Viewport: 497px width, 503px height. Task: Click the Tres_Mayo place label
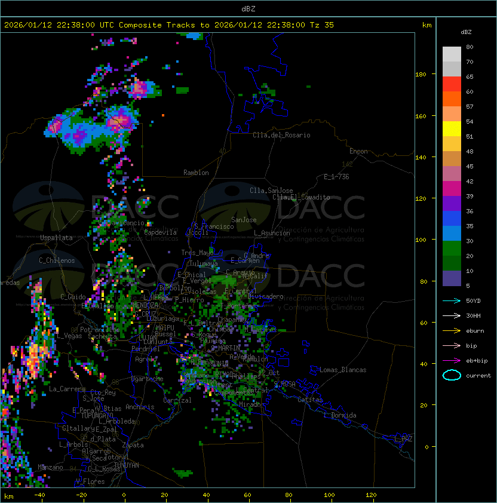coord(197,253)
